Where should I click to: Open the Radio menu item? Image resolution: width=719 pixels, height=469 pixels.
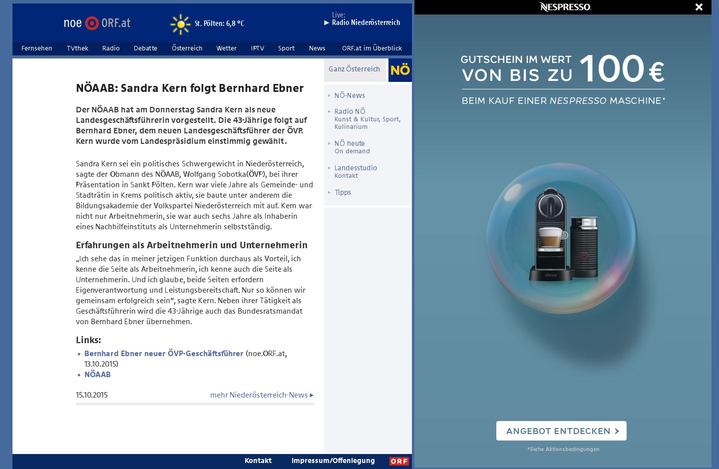point(111,48)
